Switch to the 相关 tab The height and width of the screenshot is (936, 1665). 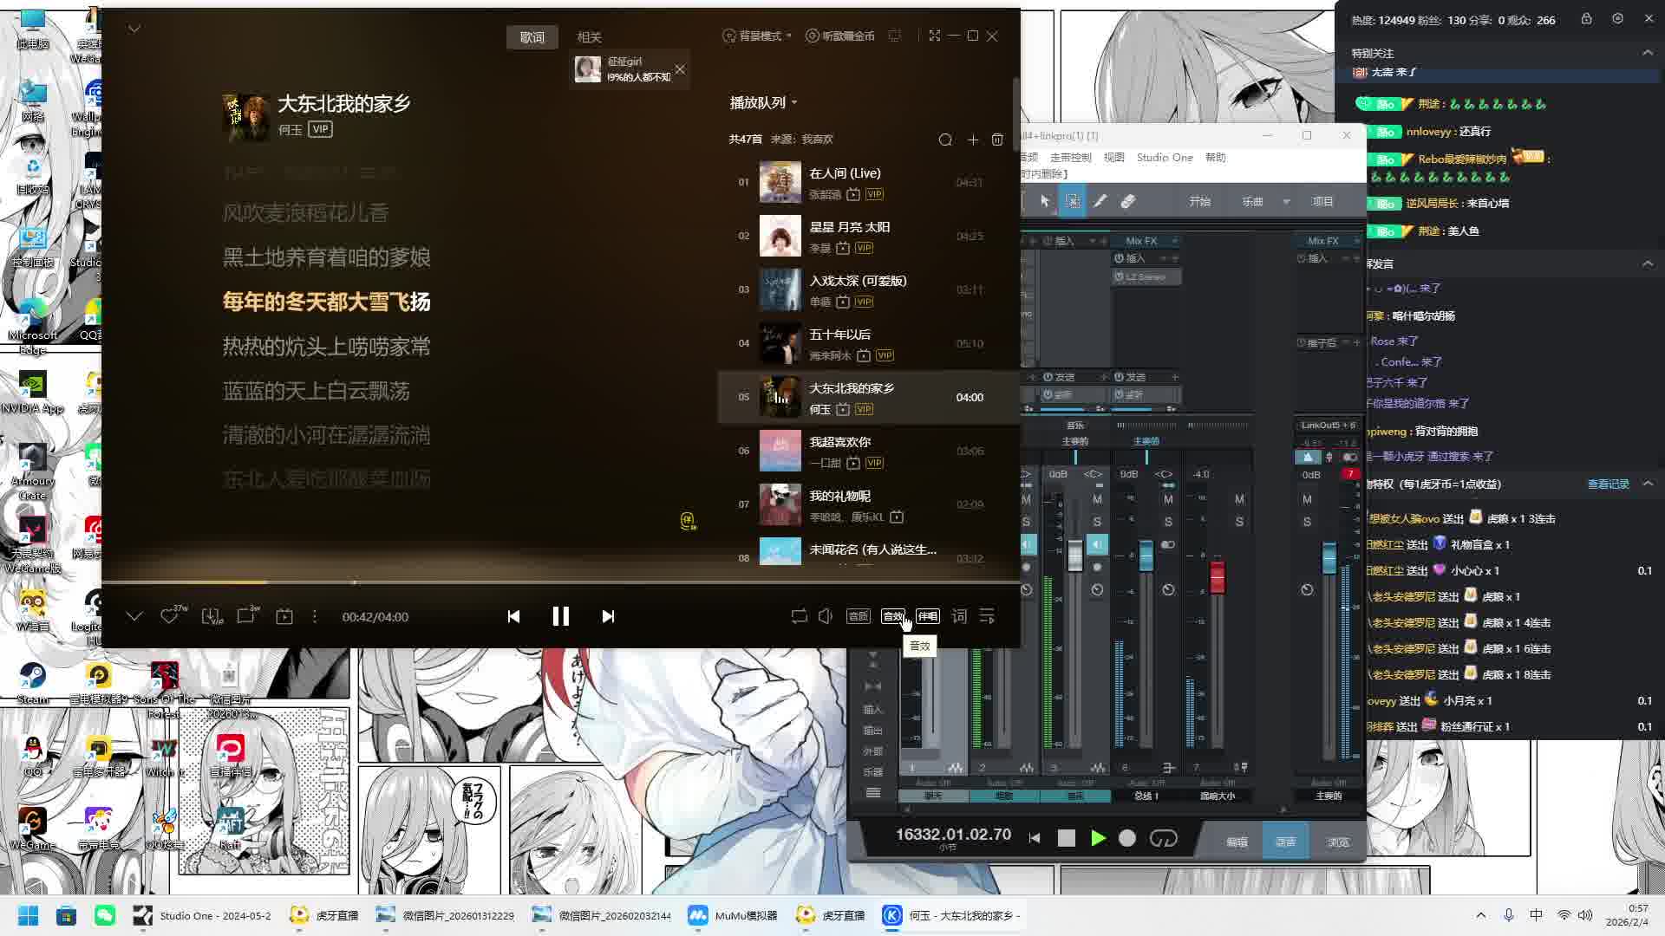coord(589,37)
